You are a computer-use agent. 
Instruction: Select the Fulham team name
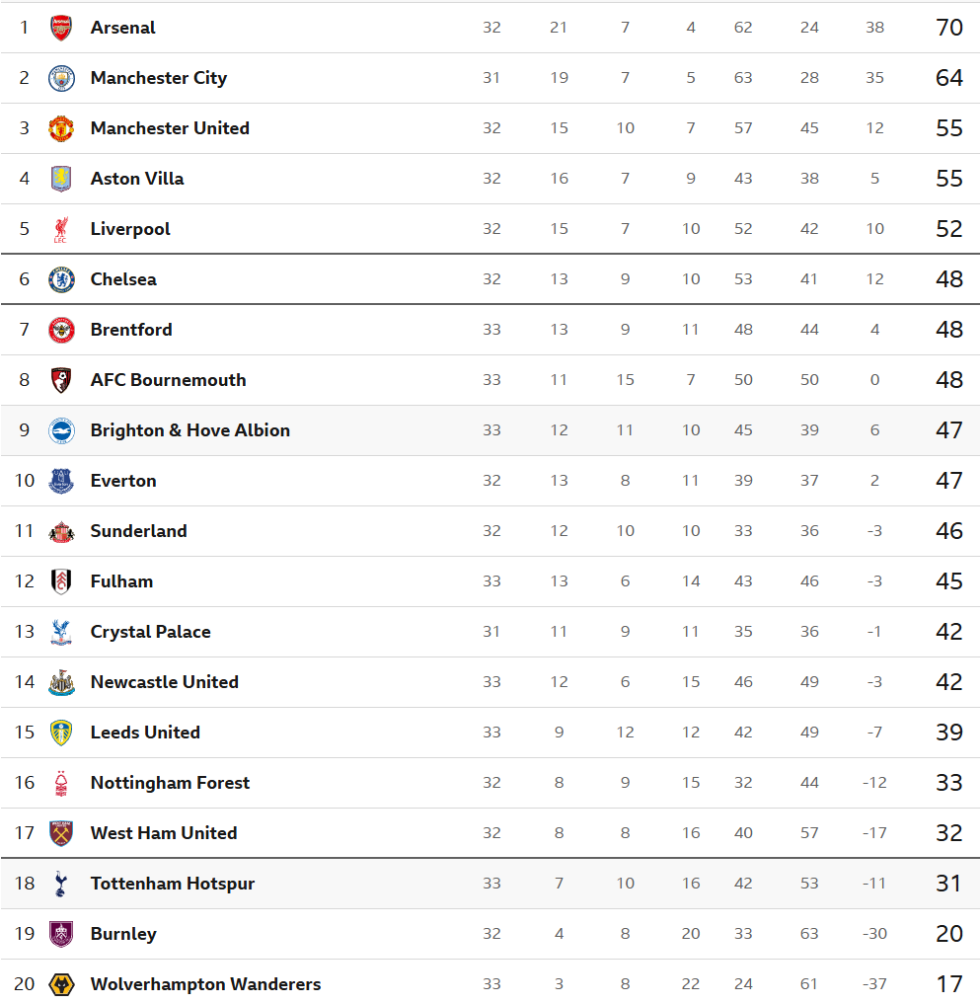pyautogui.click(x=121, y=581)
